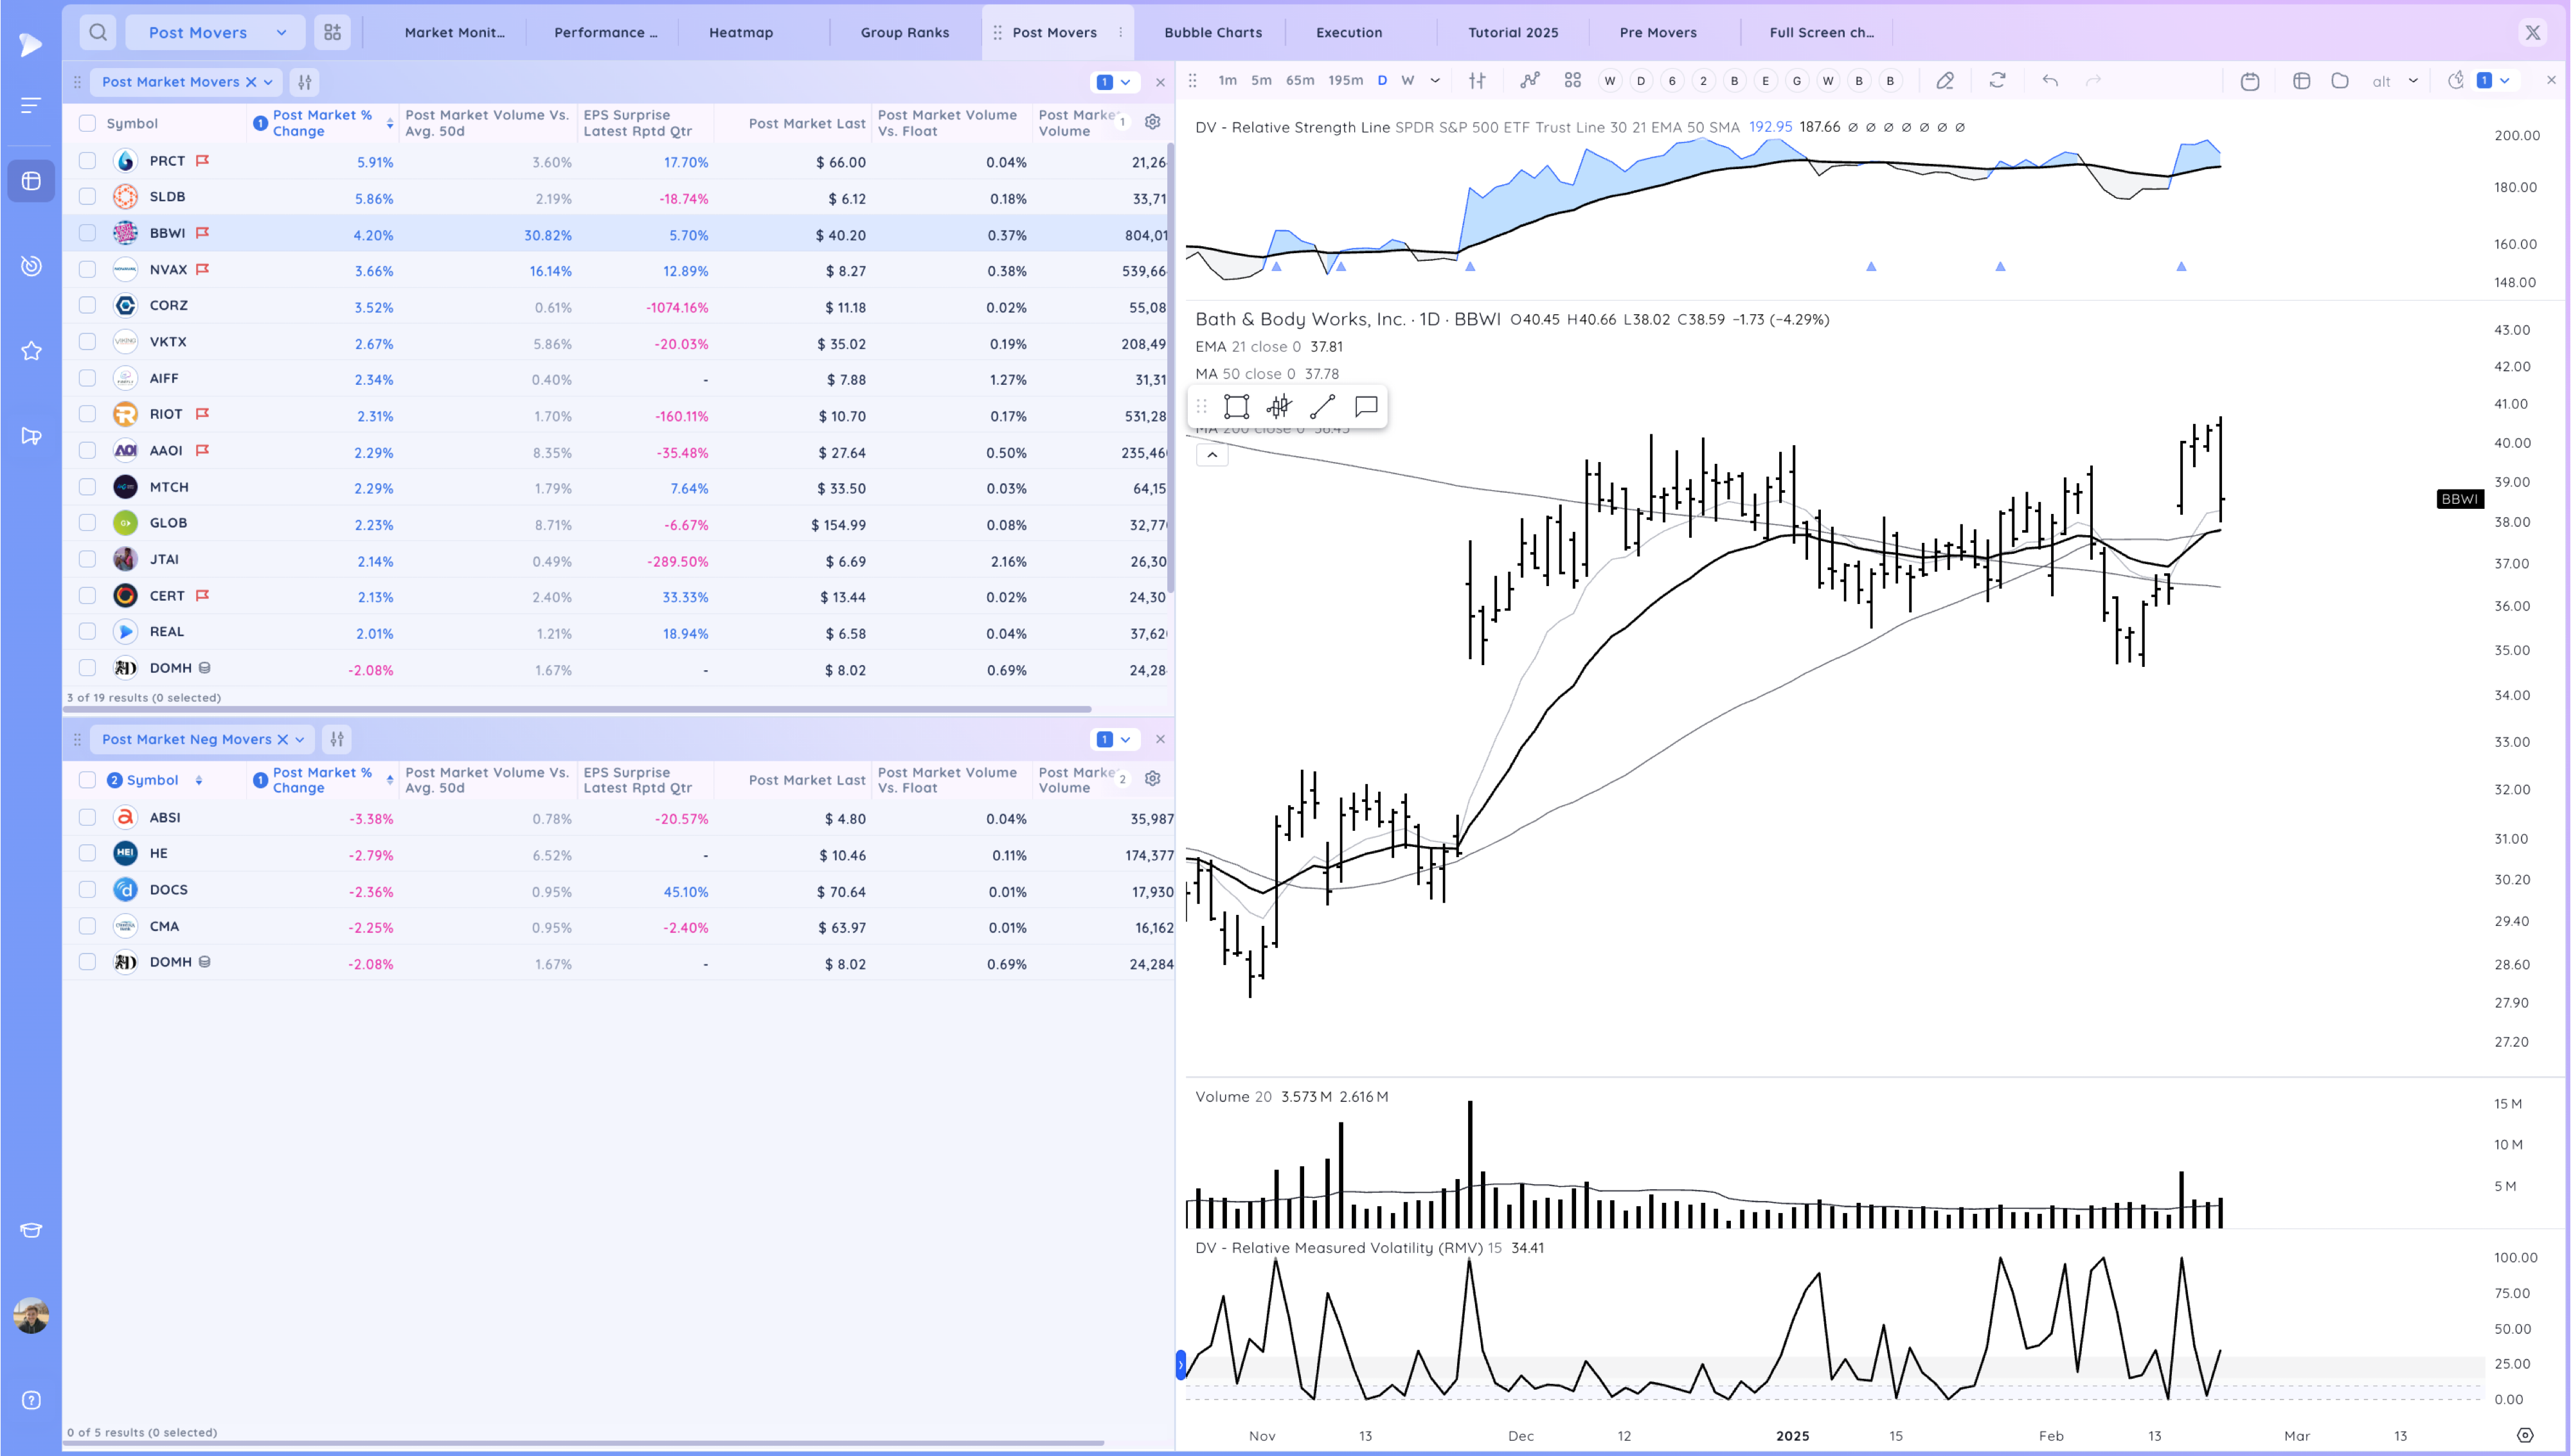Open column settings gear in the Neg Movers table
Viewport: 2571px width, 1456px height.
(x=1152, y=778)
